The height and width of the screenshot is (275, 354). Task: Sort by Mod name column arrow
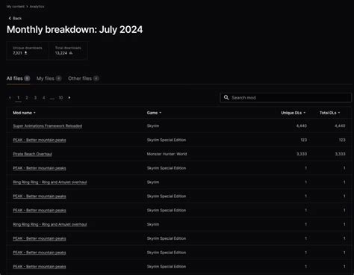point(34,113)
